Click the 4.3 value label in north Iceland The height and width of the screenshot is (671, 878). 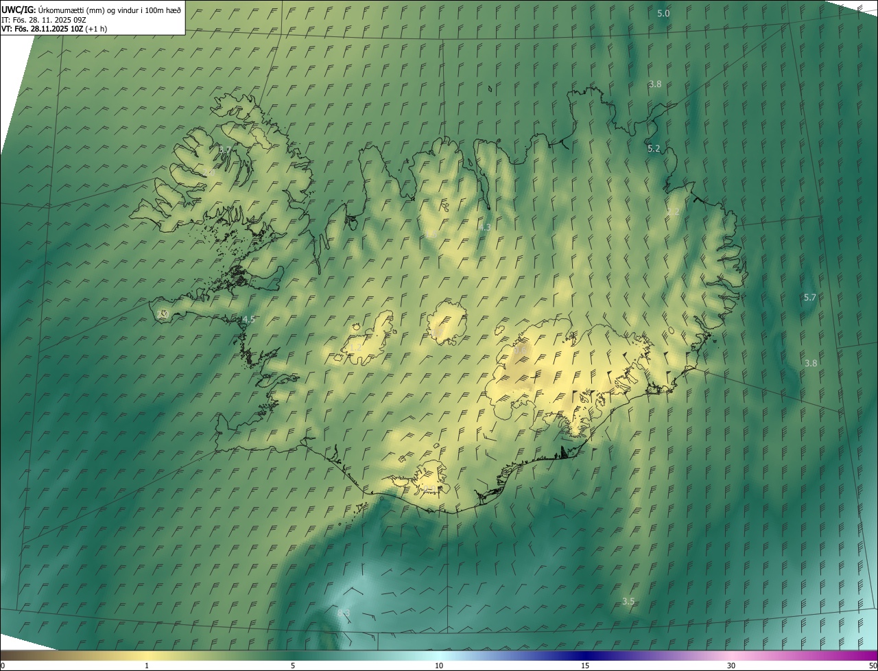pos(485,227)
